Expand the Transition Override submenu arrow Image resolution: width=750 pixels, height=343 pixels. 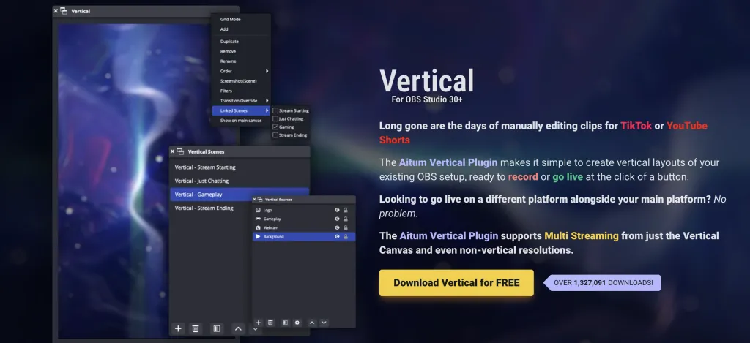click(267, 101)
